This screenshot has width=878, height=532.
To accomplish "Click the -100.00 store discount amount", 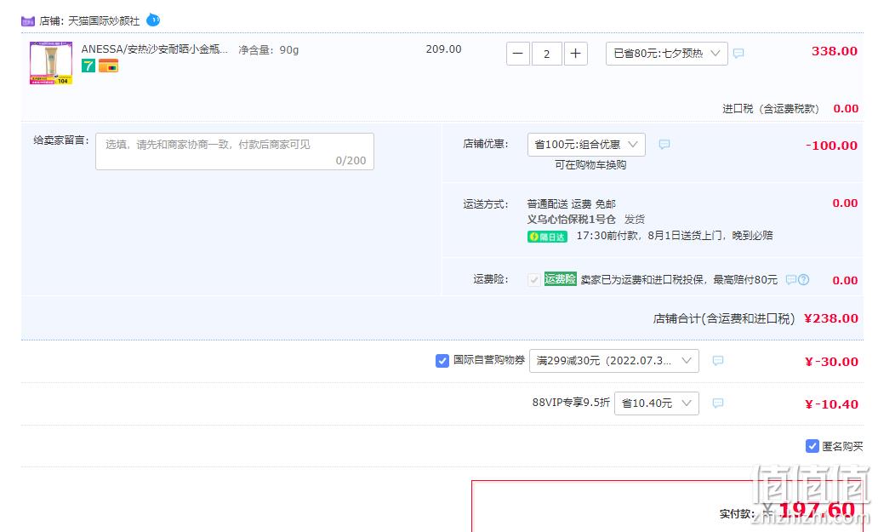I will [x=831, y=146].
